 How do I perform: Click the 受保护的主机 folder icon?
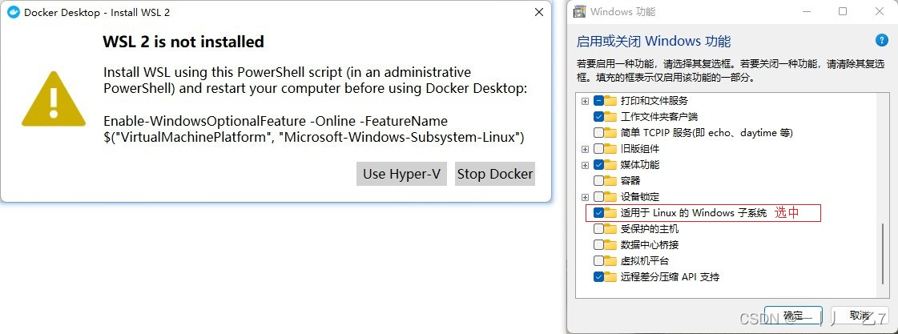pos(611,229)
